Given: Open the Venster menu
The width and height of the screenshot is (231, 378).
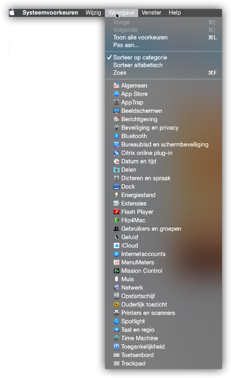Looking at the screenshot, I should pyautogui.click(x=151, y=12).
